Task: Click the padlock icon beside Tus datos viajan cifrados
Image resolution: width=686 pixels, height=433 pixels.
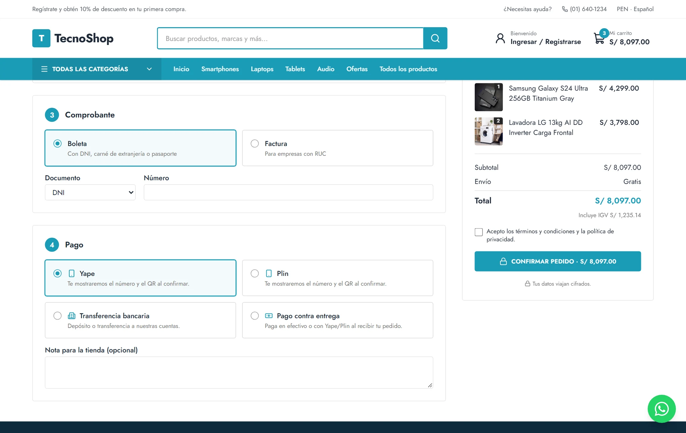Action: point(528,284)
